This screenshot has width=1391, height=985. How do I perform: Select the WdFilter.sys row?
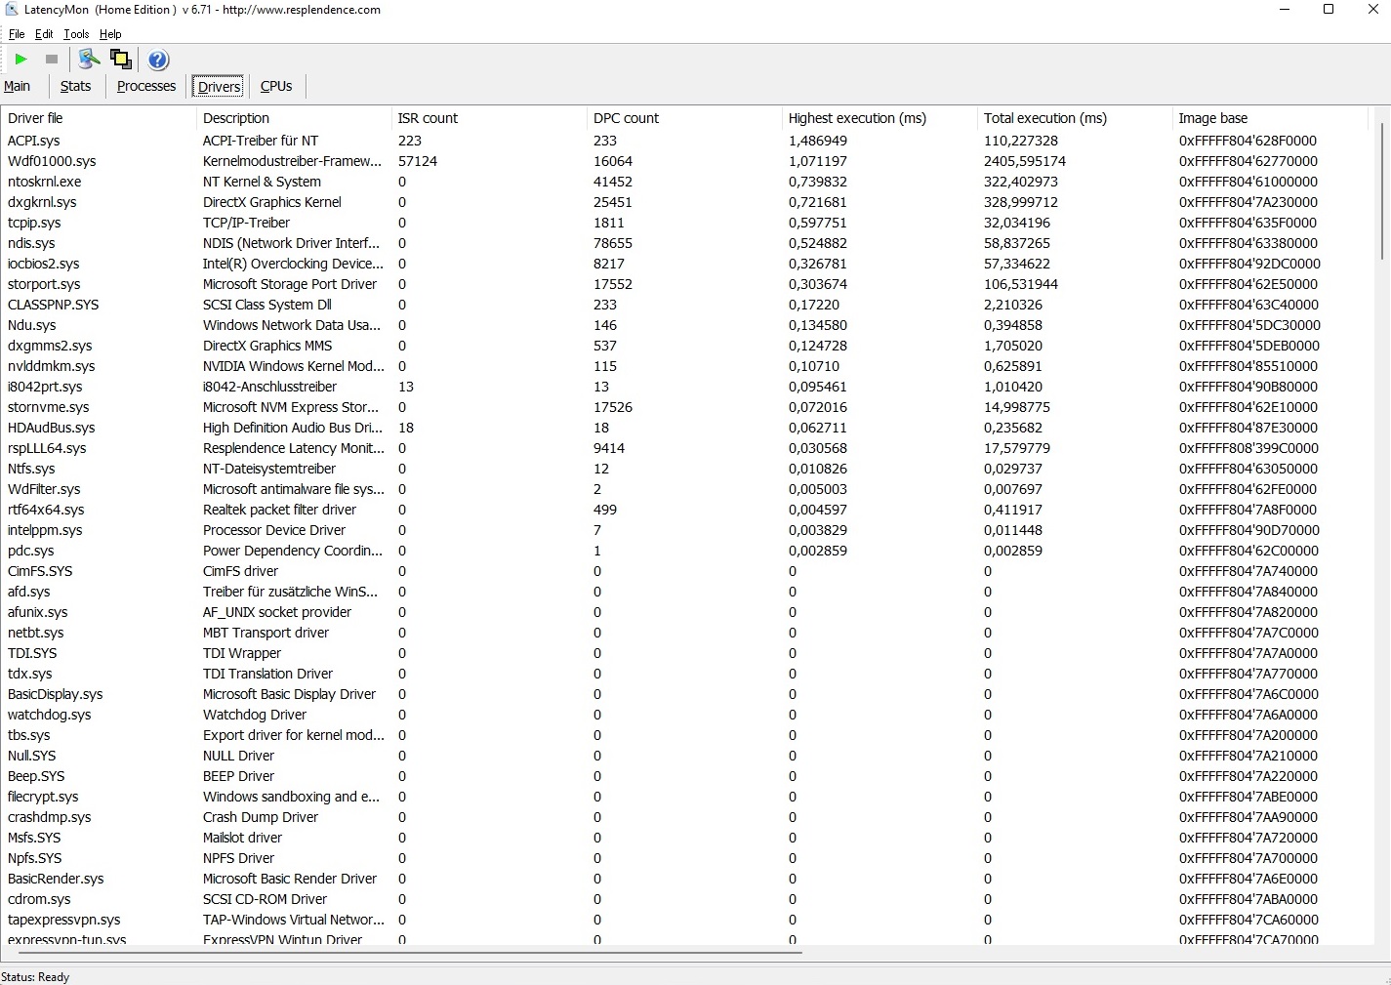[687, 489]
